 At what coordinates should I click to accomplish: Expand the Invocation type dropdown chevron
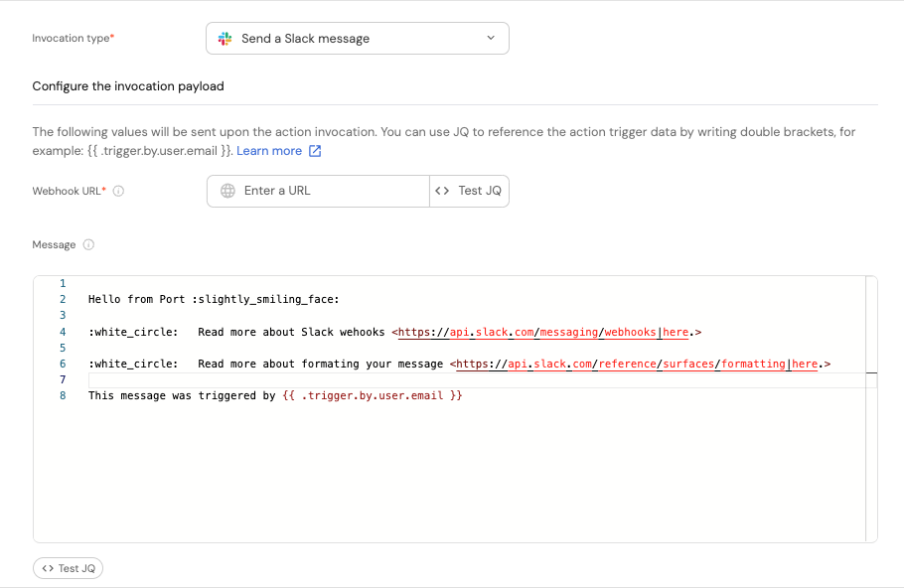tap(491, 39)
